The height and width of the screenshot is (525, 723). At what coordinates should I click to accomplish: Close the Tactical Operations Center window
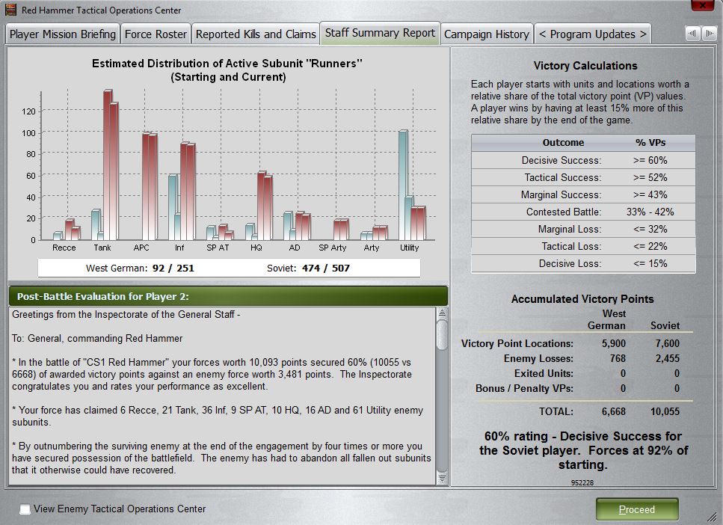[702, 5]
